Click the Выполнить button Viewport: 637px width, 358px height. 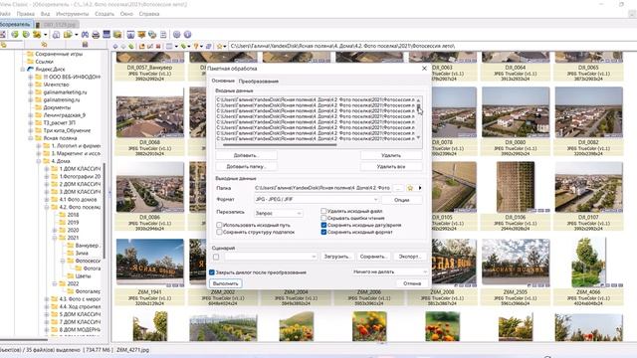[226, 283]
